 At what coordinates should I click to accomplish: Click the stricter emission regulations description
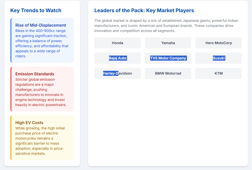coord(41,92)
